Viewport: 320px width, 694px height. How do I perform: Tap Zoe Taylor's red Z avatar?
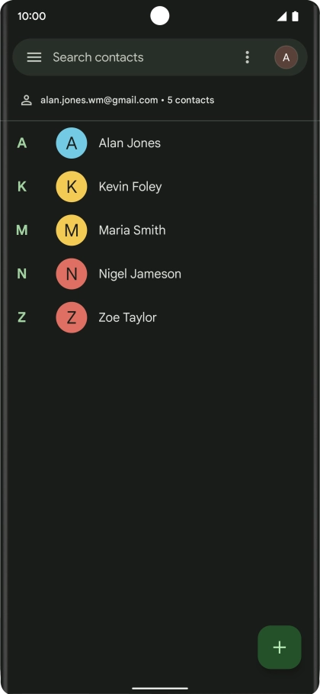click(x=71, y=317)
